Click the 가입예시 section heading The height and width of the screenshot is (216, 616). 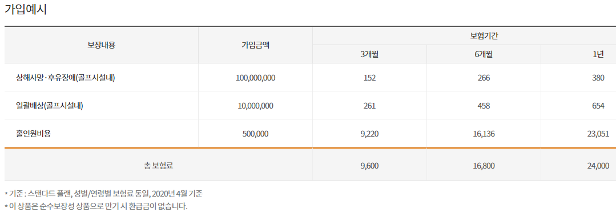pos(26,10)
